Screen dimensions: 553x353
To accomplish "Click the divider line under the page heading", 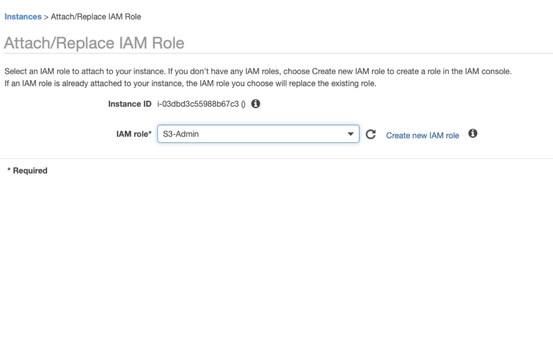I will (276, 53).
